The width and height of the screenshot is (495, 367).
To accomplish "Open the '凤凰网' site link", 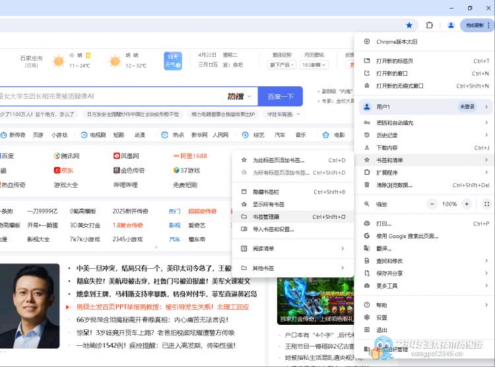I will pyautogui.click(x=126, y=155).
